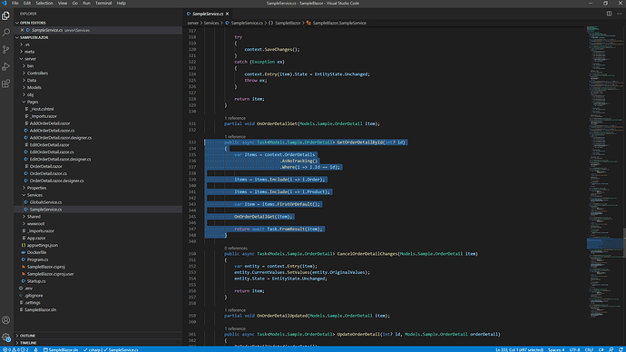Click the cursor position Ln 333 status
Viewport: 626px width, 352px height.
click(520, 349)
